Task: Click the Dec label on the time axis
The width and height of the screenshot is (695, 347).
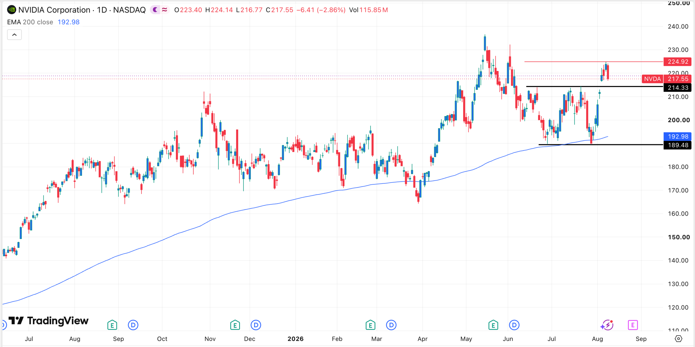Action: [x=249, y=339]
